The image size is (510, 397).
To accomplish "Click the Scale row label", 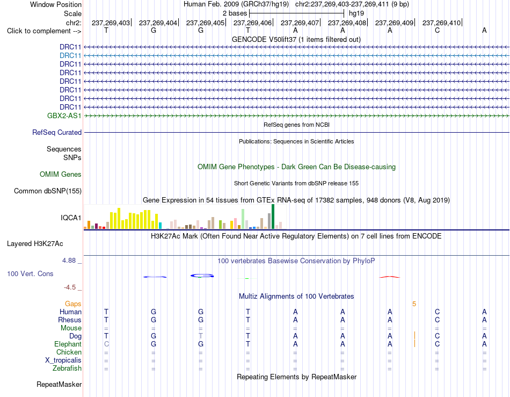I will pos(72,13).
